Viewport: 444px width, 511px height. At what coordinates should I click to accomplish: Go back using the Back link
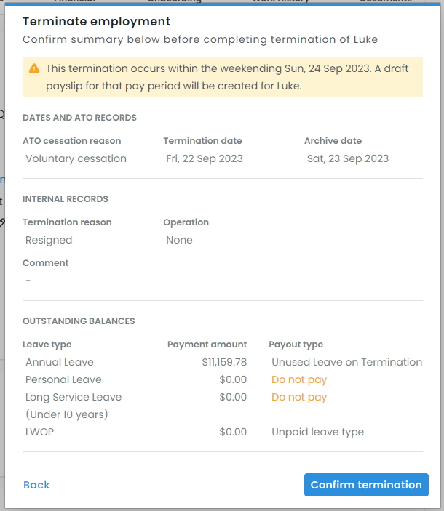[x=36, y=485]
